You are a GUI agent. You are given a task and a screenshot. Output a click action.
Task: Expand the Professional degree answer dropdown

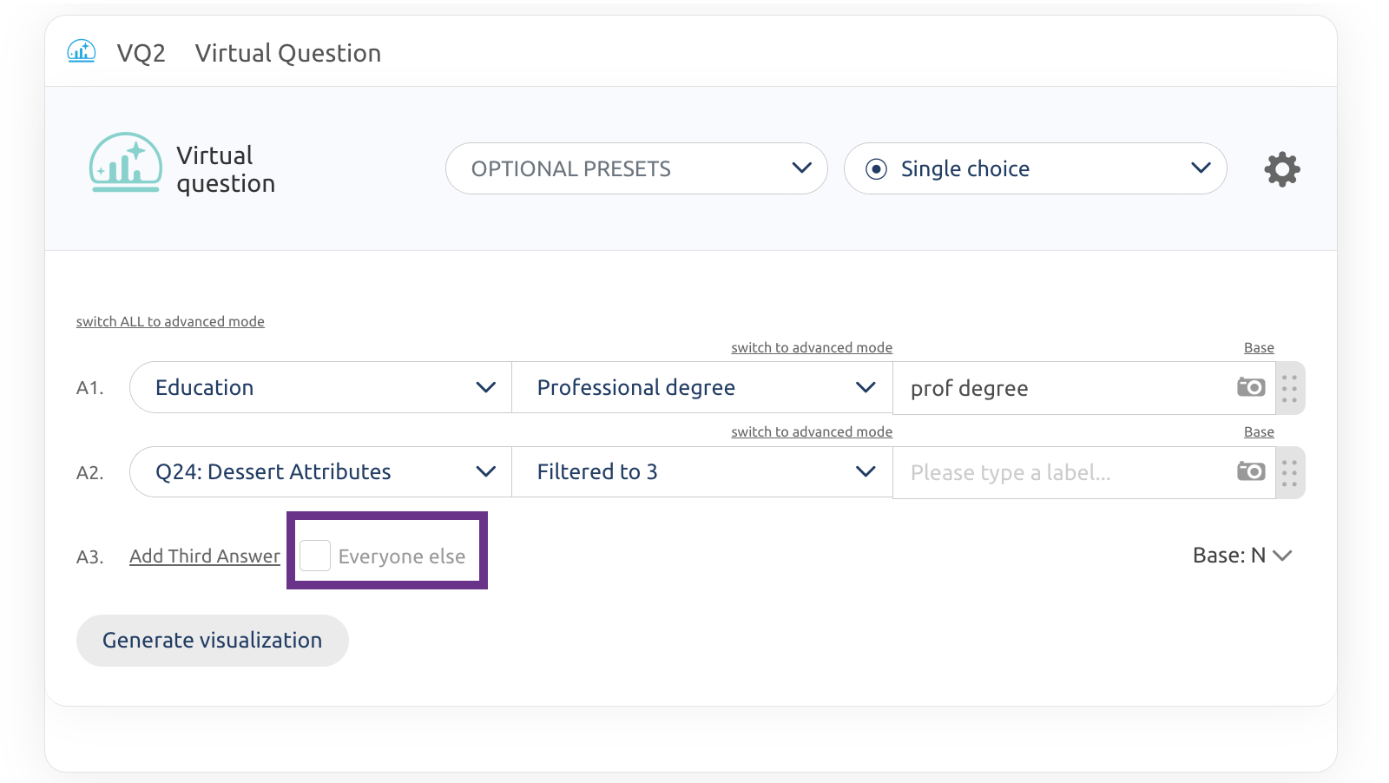click(x=702, y=387)
